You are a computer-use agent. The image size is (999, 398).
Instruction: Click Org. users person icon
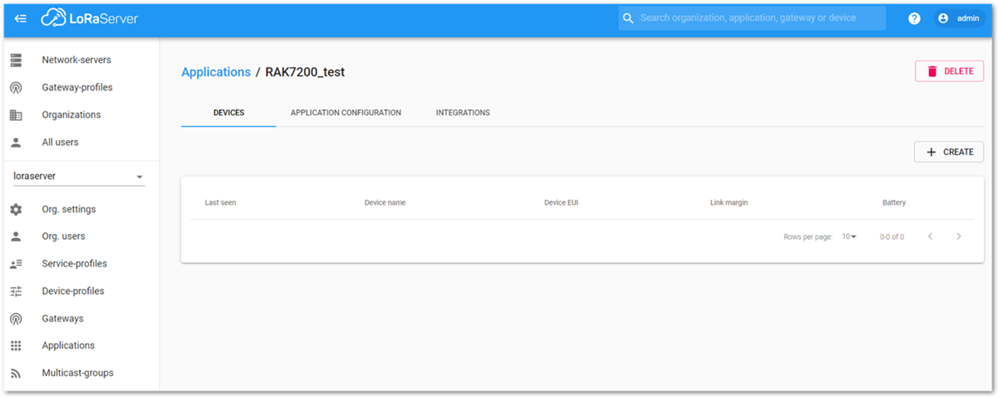(x=16, y=236)
